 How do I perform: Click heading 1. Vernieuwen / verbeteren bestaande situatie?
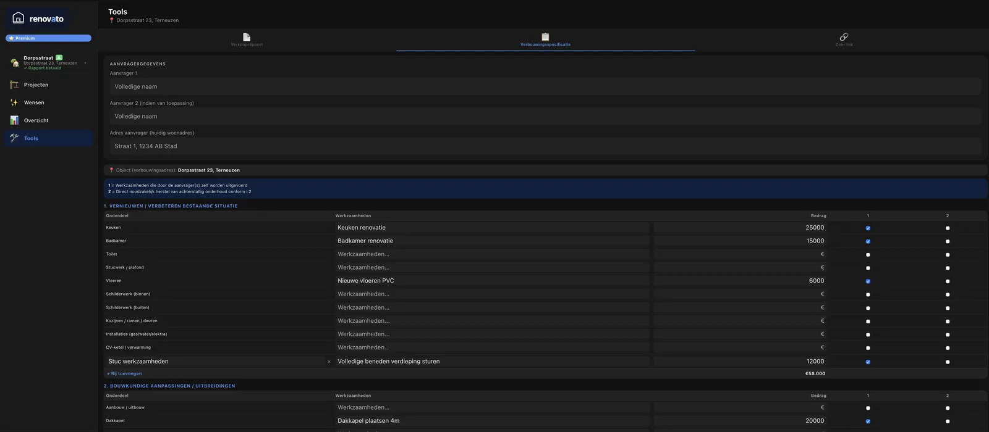tap(171, 206)
